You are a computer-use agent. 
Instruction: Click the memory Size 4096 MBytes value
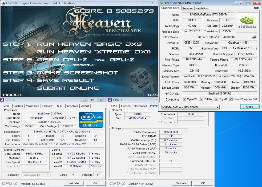click(x=138, y=118)
